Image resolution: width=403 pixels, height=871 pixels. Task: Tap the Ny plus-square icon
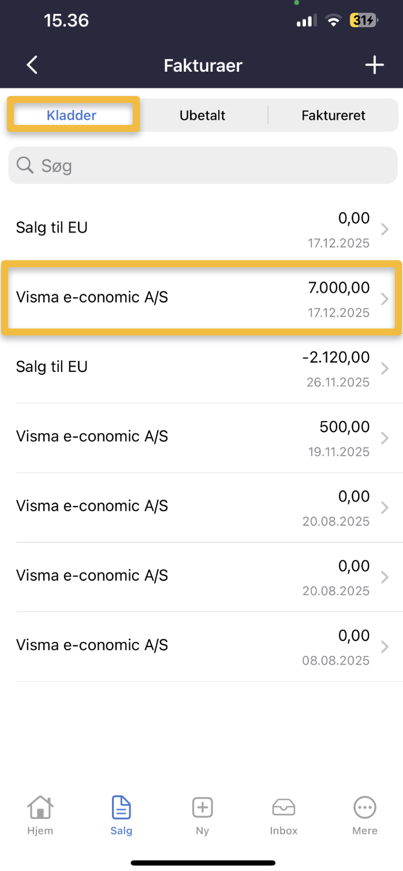202,807
